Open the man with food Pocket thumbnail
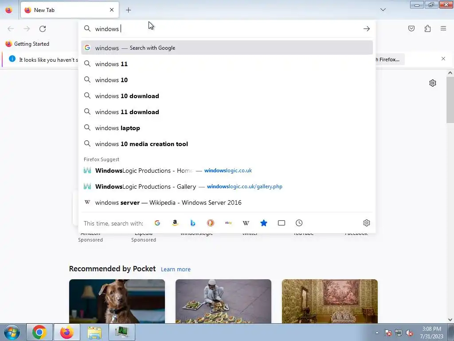The width and height of the screenshot is (454, 341). [223, 301]
